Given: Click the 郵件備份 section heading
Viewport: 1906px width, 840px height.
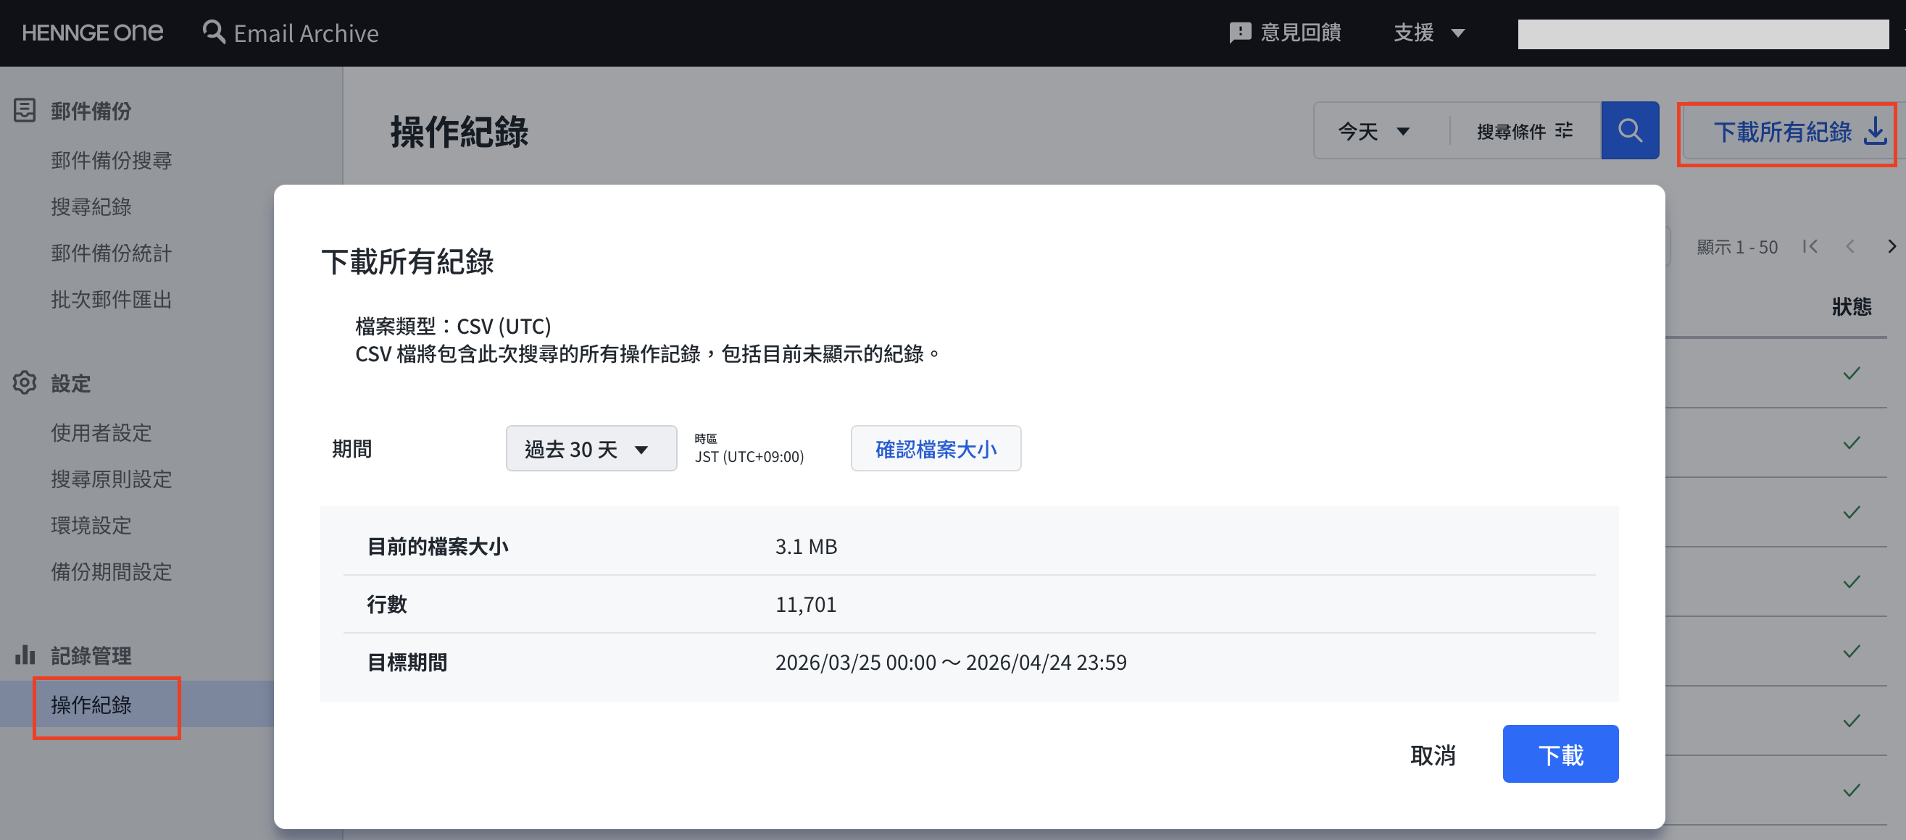Looking at the screenshot, I should (91, 111).
